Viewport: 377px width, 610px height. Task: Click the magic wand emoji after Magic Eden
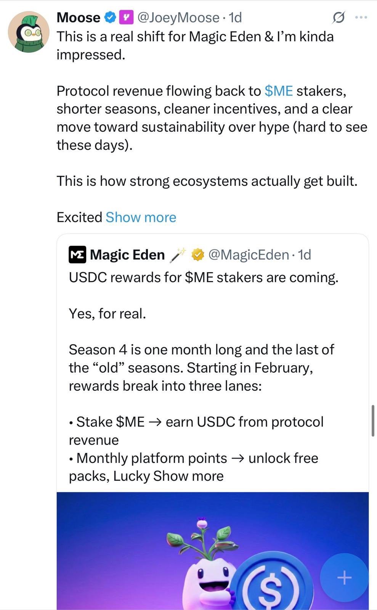click(x=177, y=255)
